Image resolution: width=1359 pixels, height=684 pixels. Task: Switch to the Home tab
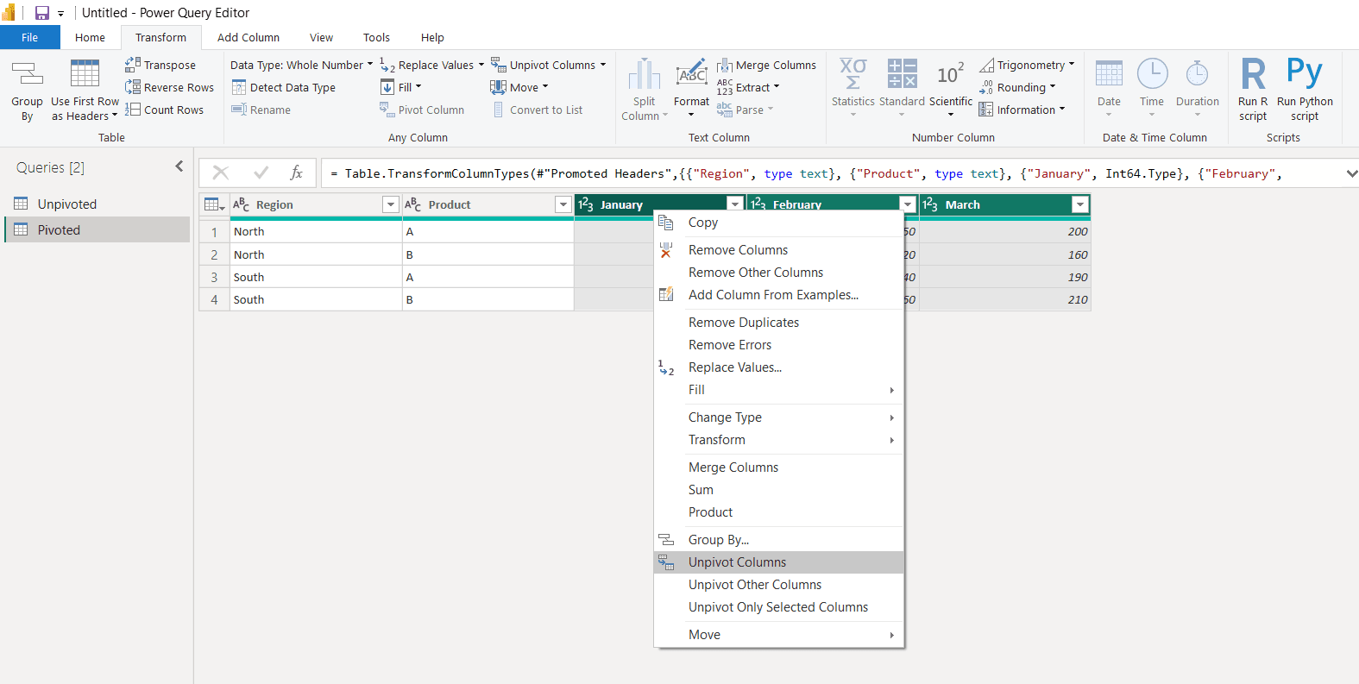coord(90,37)
